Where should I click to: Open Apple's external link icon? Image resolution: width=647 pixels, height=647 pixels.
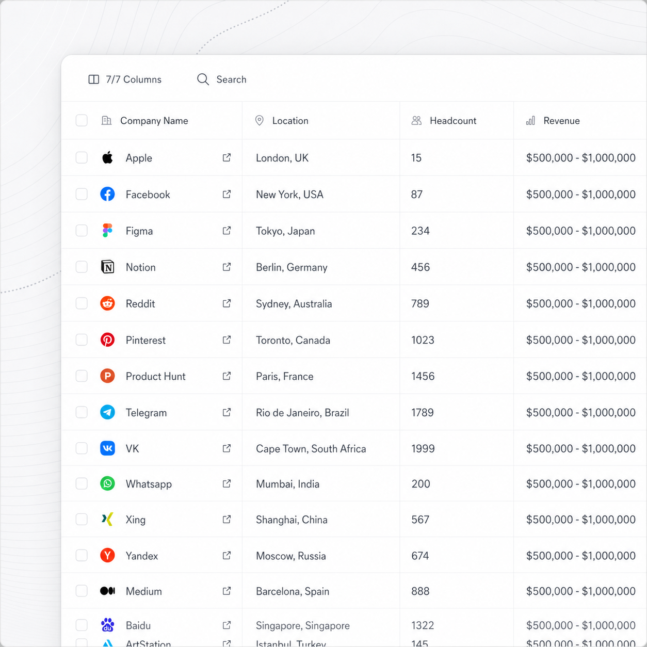pos(227,158)
